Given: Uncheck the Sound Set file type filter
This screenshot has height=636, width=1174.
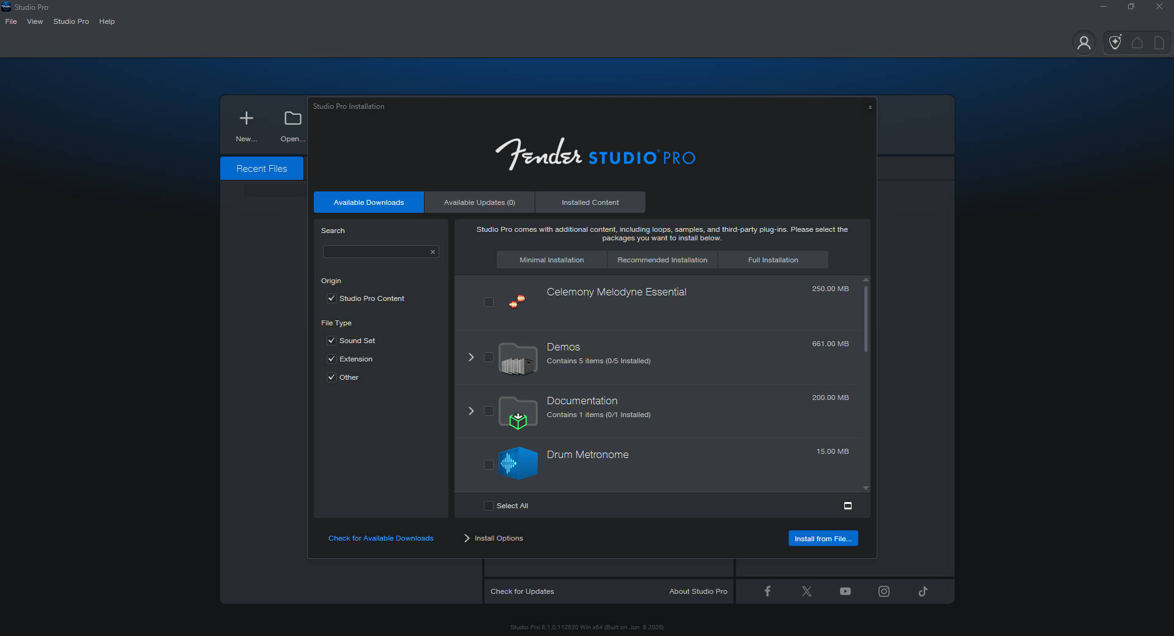Looking at the screenshot, I should point(332,341).
